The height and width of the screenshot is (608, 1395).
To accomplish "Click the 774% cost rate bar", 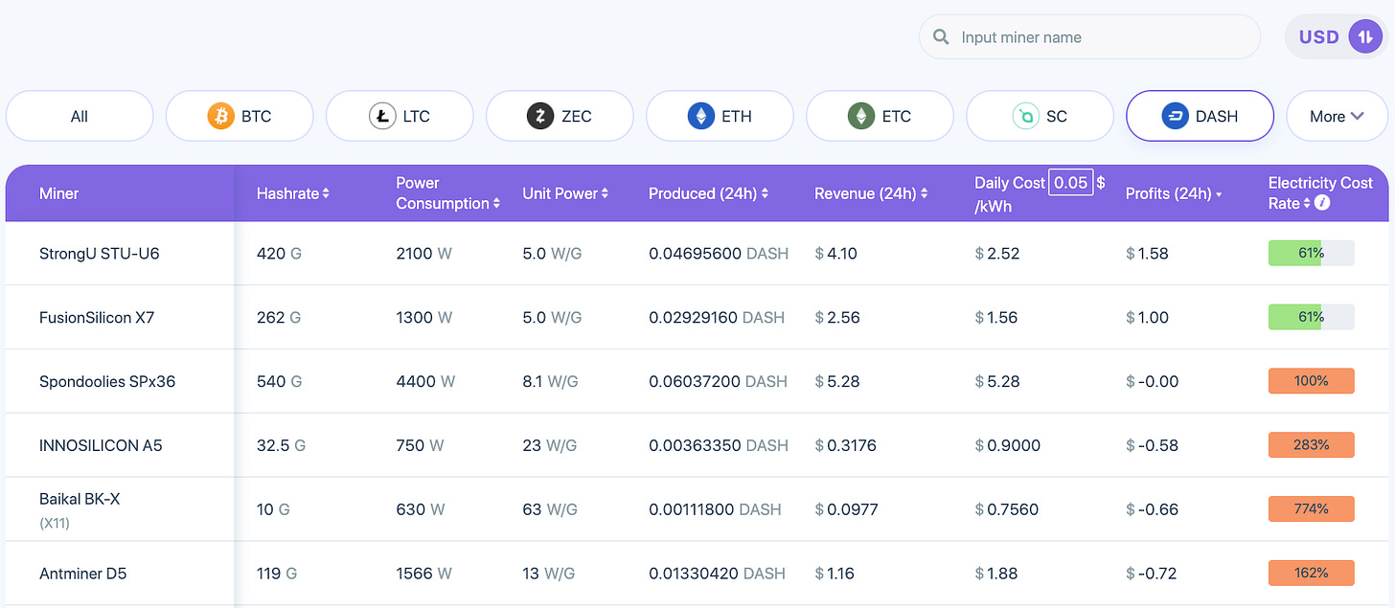I will pos(1311,508).
